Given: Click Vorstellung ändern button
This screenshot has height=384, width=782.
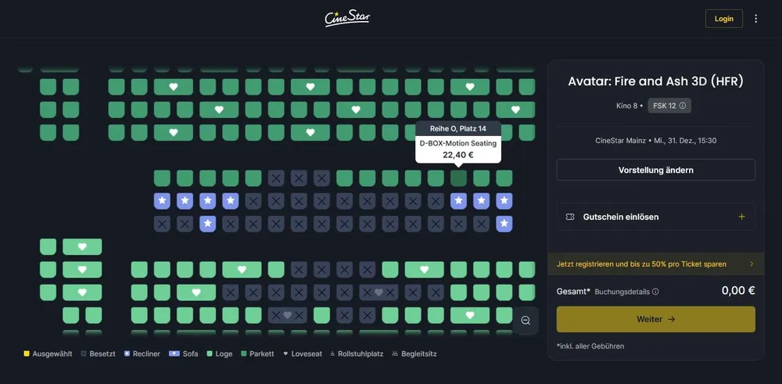Looking at the screenshot, I should [x=655, y=170].
